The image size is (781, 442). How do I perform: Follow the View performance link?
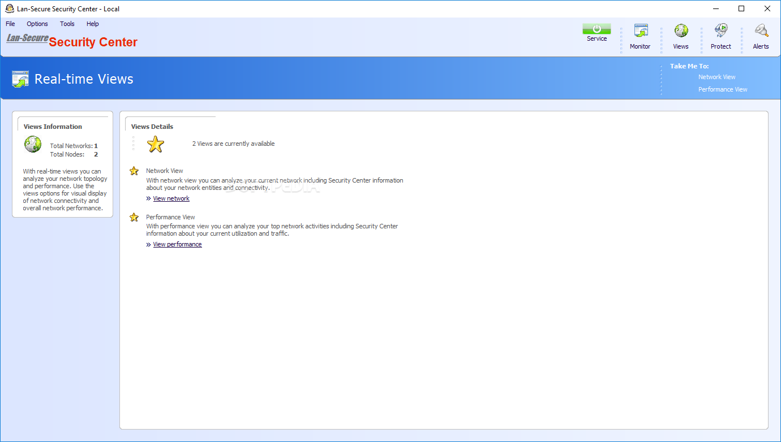178,244
